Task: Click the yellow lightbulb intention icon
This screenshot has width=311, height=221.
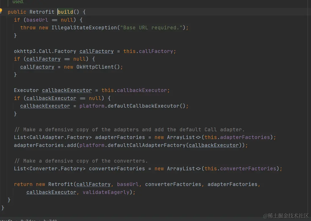Action: click(1, 10)
